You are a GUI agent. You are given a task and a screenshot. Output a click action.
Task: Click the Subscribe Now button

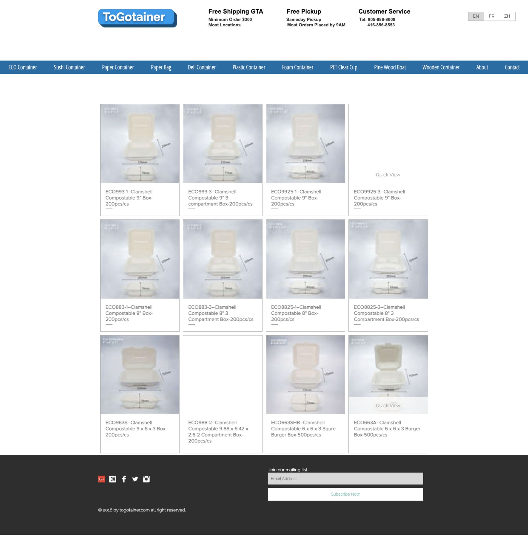[x=345, y=494]
